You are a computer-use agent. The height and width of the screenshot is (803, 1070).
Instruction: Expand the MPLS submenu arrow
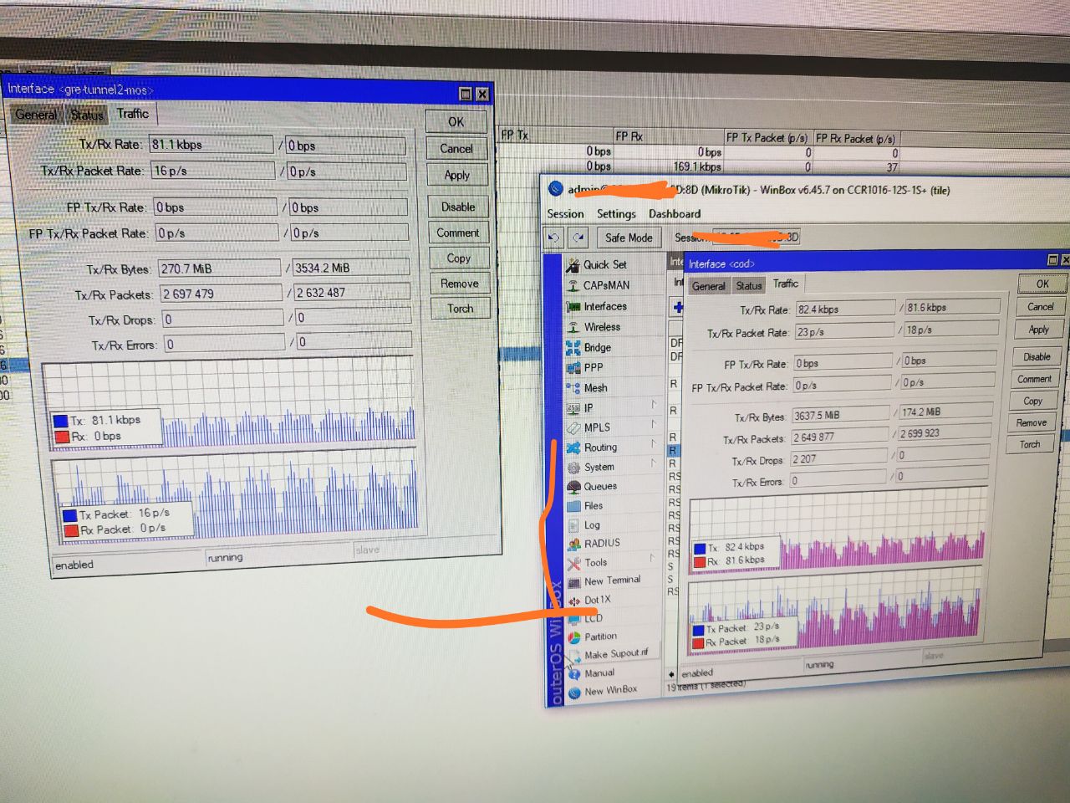pos(655,425)
